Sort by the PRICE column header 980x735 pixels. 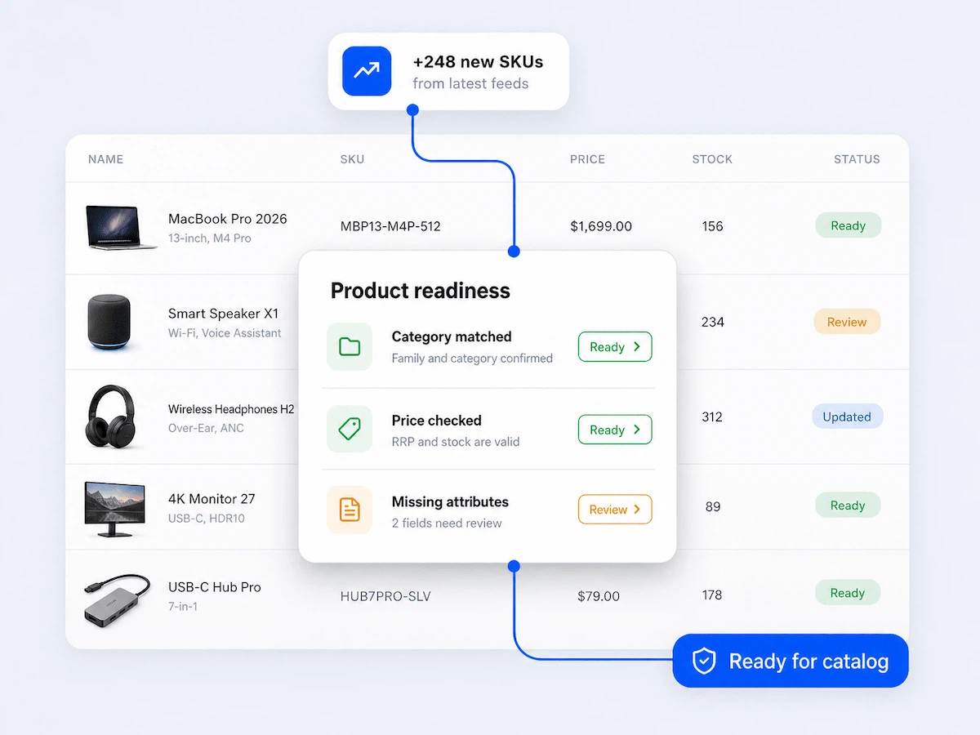coord(587,159)
